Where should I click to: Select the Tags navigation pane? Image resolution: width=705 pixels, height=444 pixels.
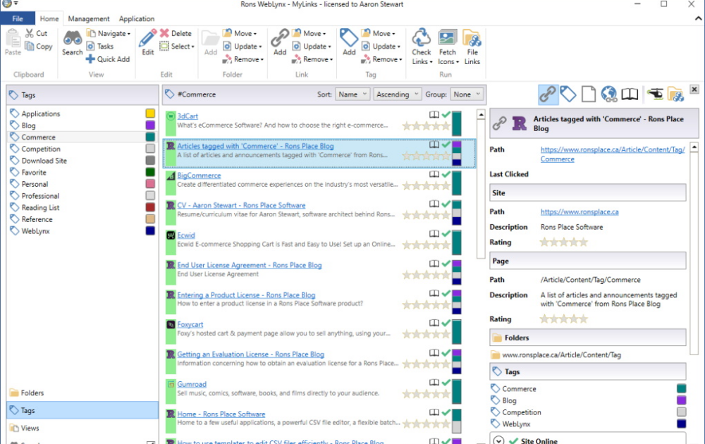pyautogui.click(x=82, y=410)
